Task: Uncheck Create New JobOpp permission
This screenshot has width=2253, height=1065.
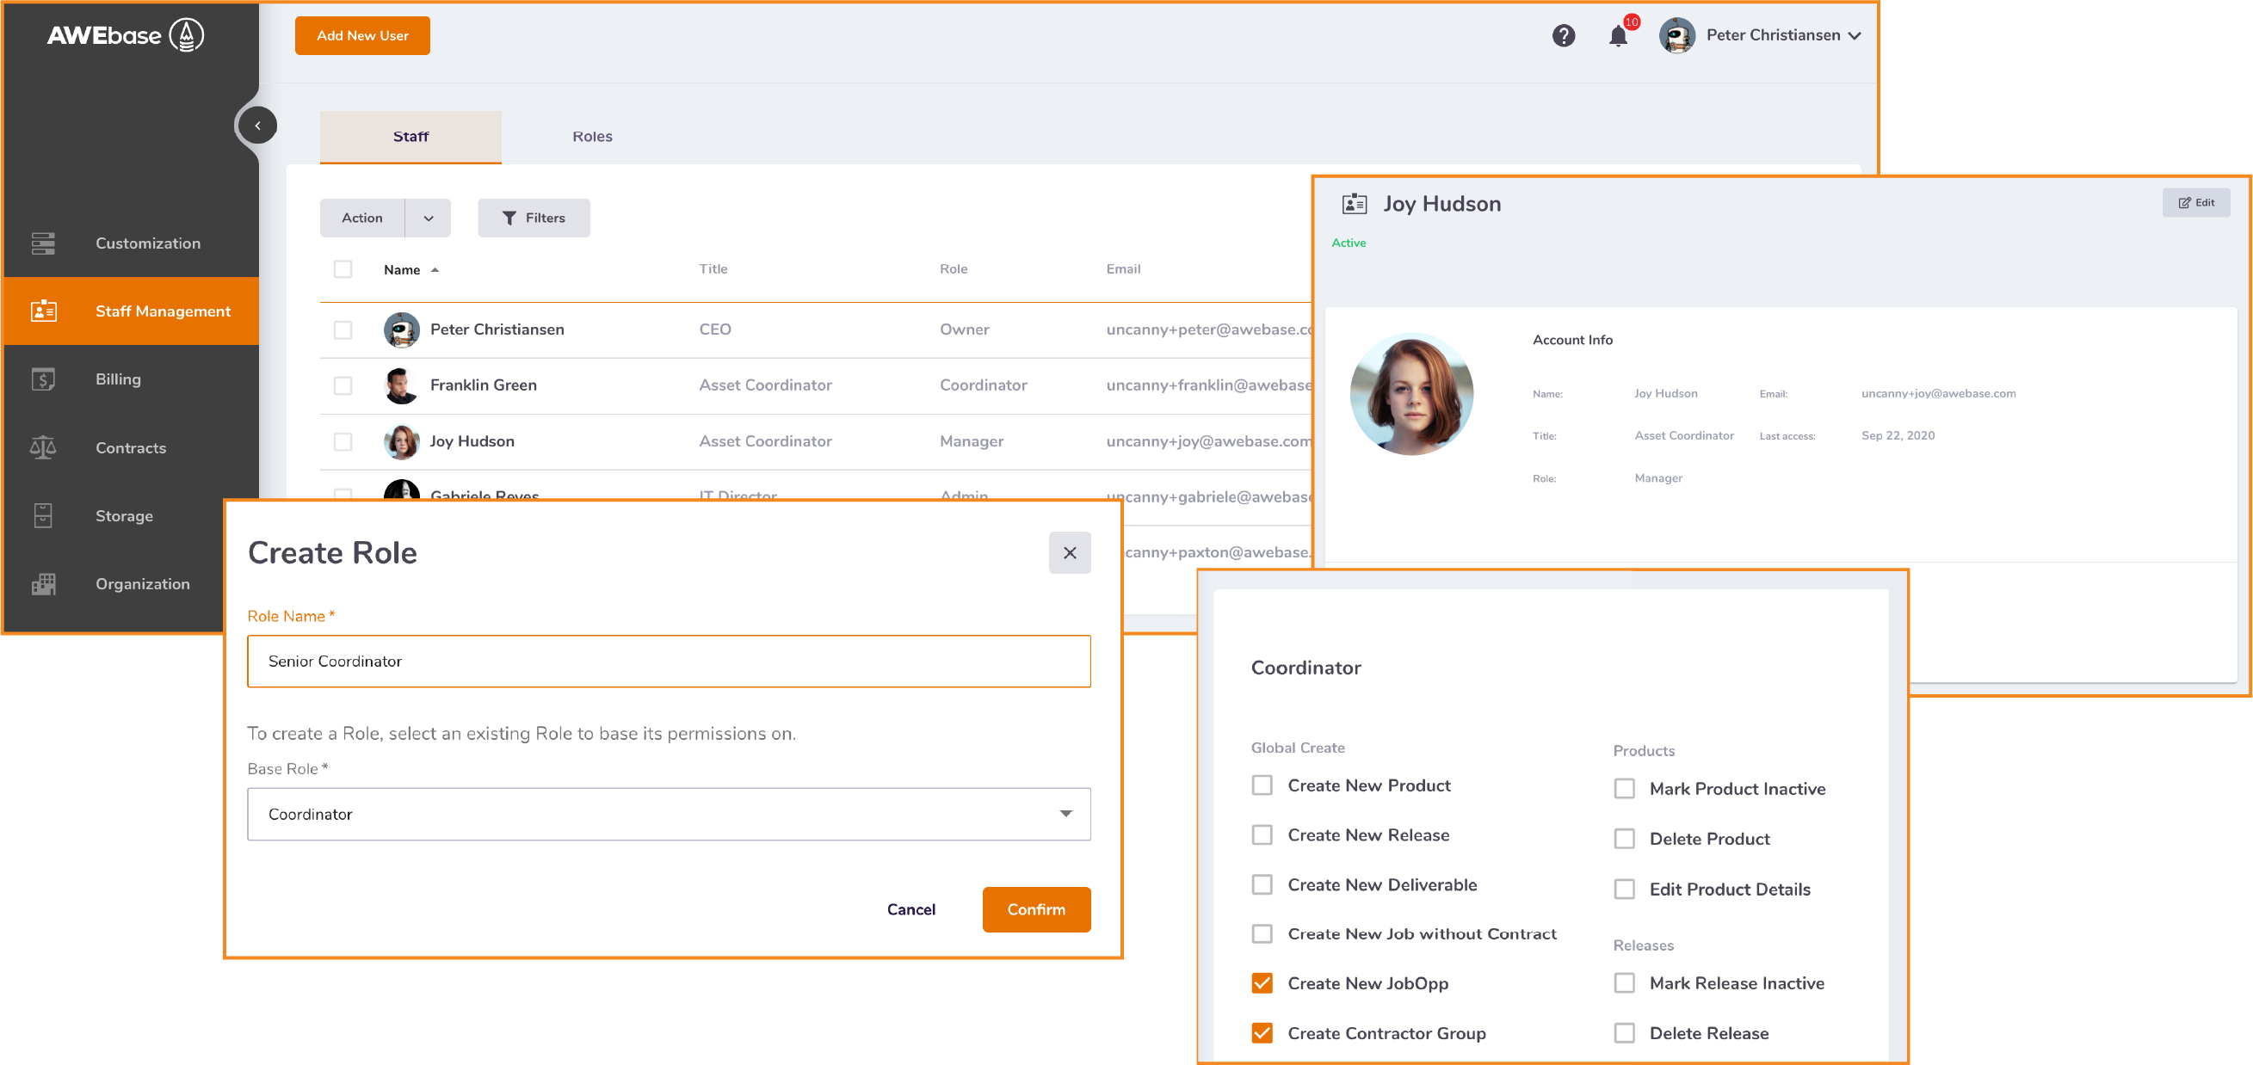Action: pos(1262,983)
